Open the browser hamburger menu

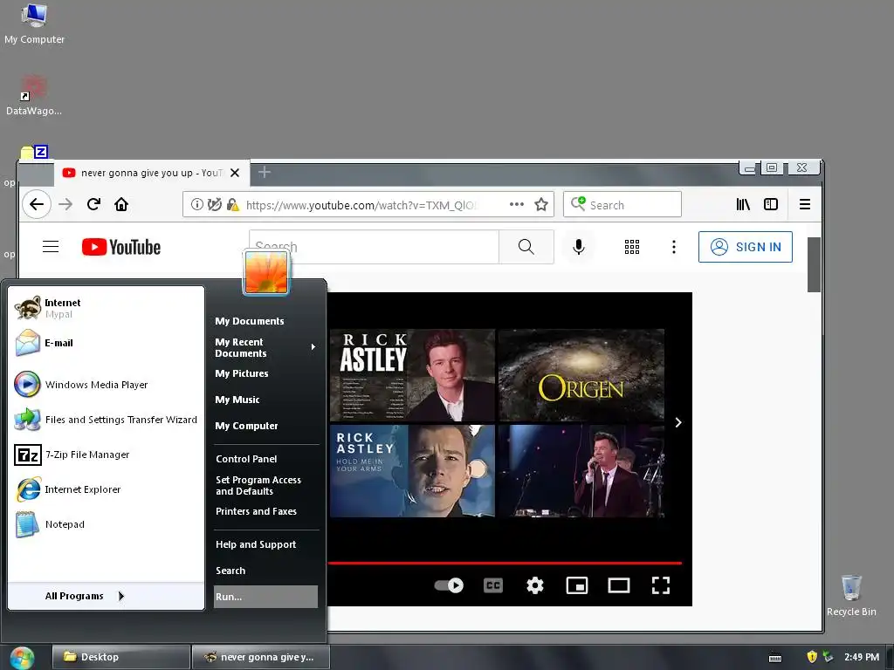(x=804, y=204)
